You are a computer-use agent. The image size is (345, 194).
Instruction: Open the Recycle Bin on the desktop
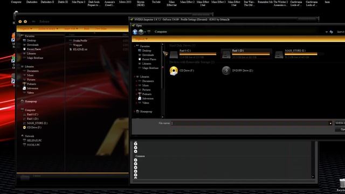(x=342, y=185)
